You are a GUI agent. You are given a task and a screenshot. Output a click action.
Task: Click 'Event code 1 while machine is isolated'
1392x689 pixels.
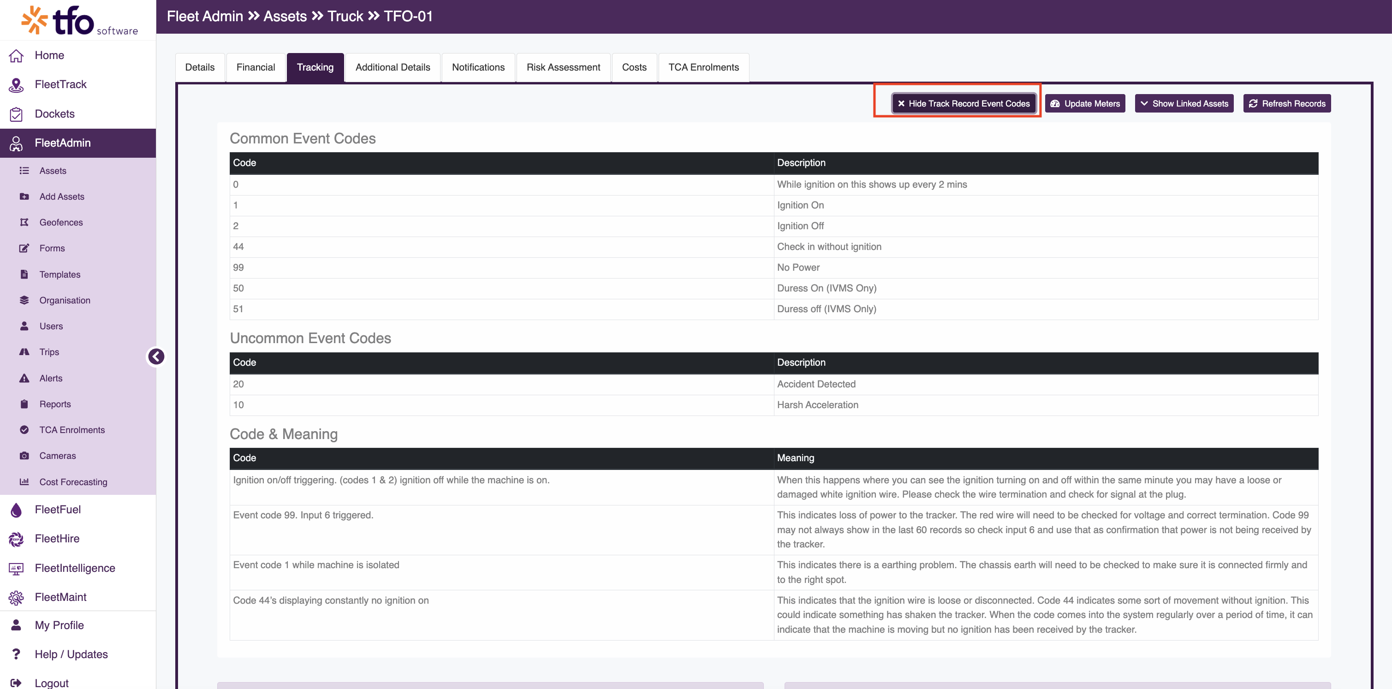tap(316, 564)
